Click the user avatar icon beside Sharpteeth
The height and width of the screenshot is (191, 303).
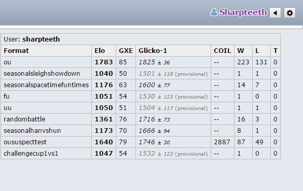tap(214, 12)
